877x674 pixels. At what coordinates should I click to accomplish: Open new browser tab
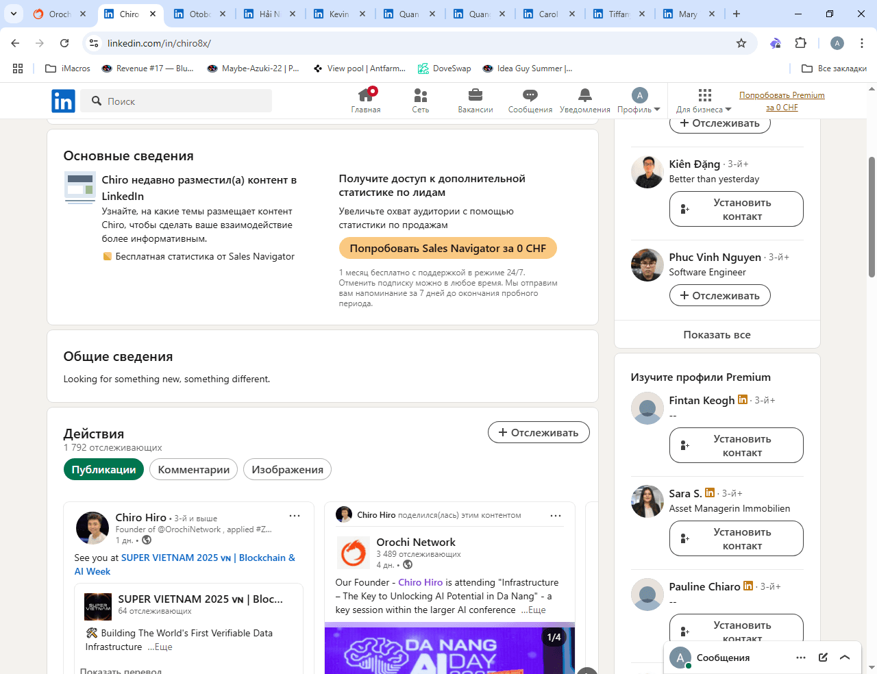[737, 14]
